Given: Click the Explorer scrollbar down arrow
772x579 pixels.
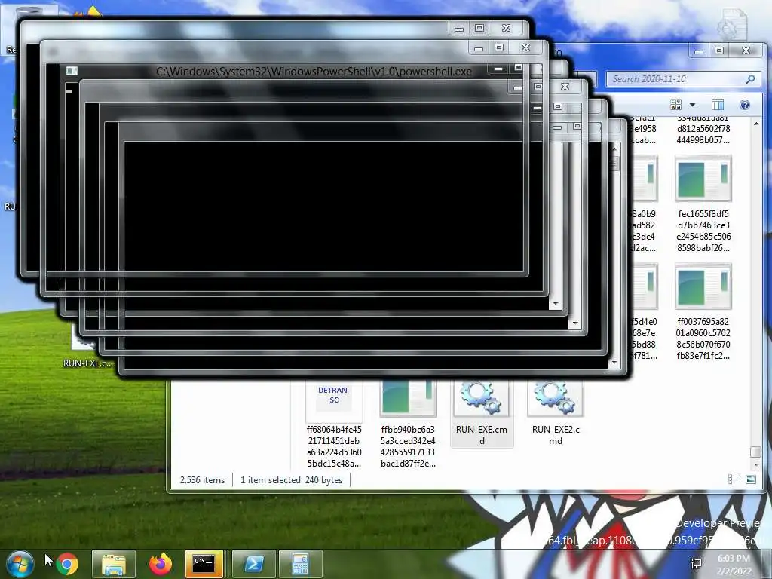Looking at the screenshot, I should (756, 464).
